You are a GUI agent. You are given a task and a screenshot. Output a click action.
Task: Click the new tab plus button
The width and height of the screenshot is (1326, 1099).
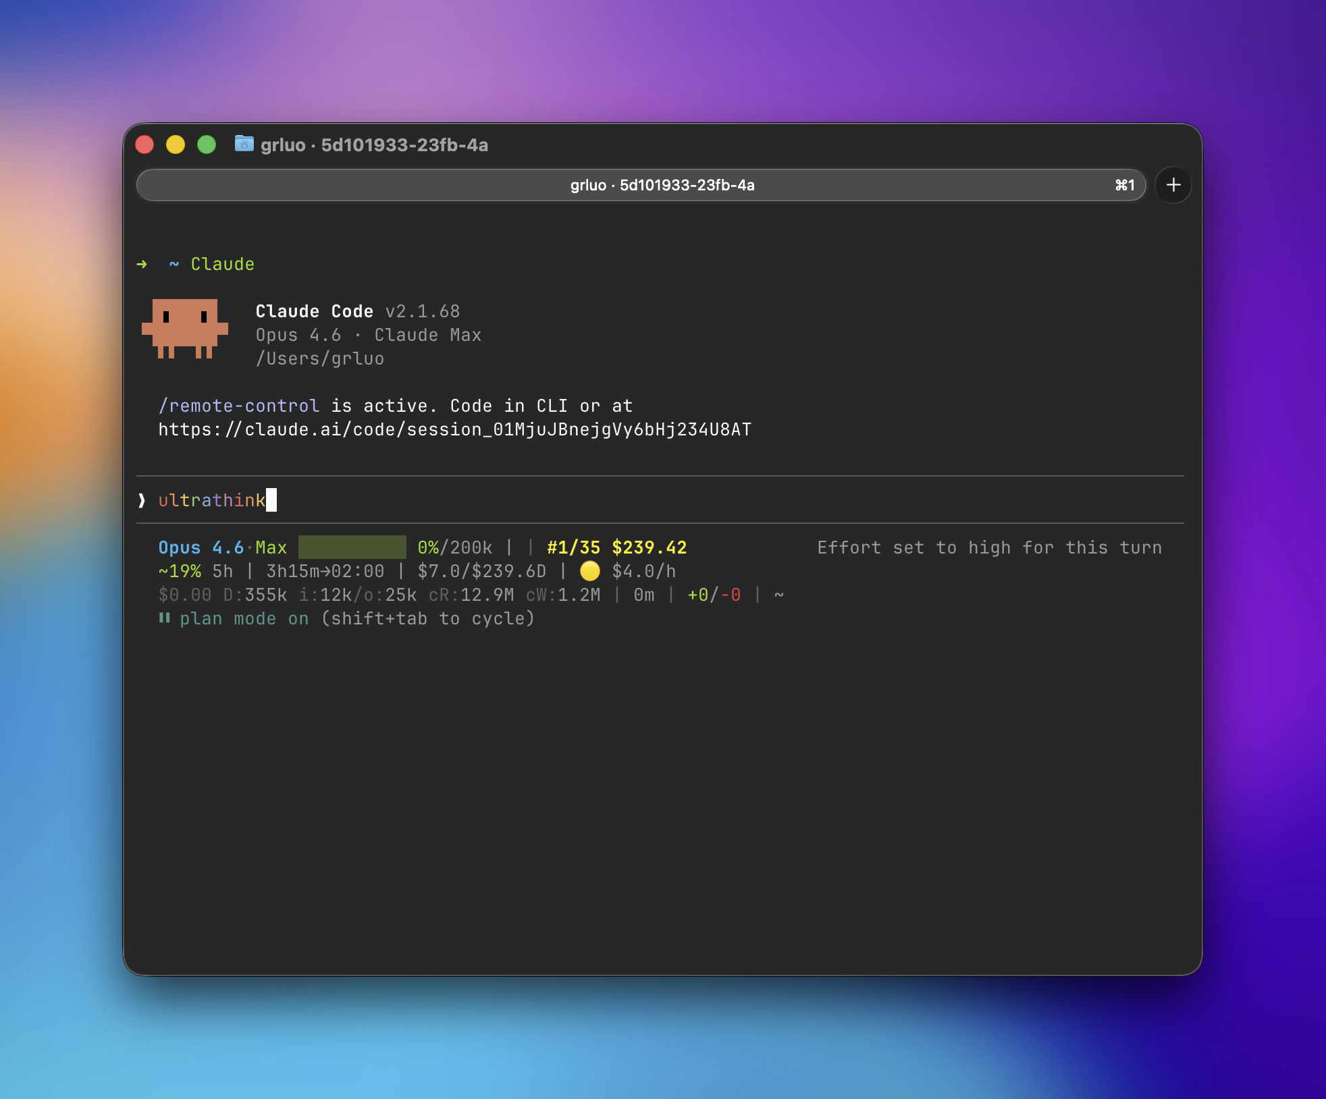coord(1173,185)
